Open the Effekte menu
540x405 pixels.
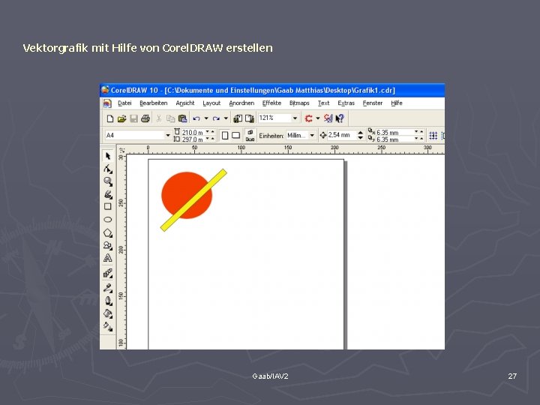[271, 103]
